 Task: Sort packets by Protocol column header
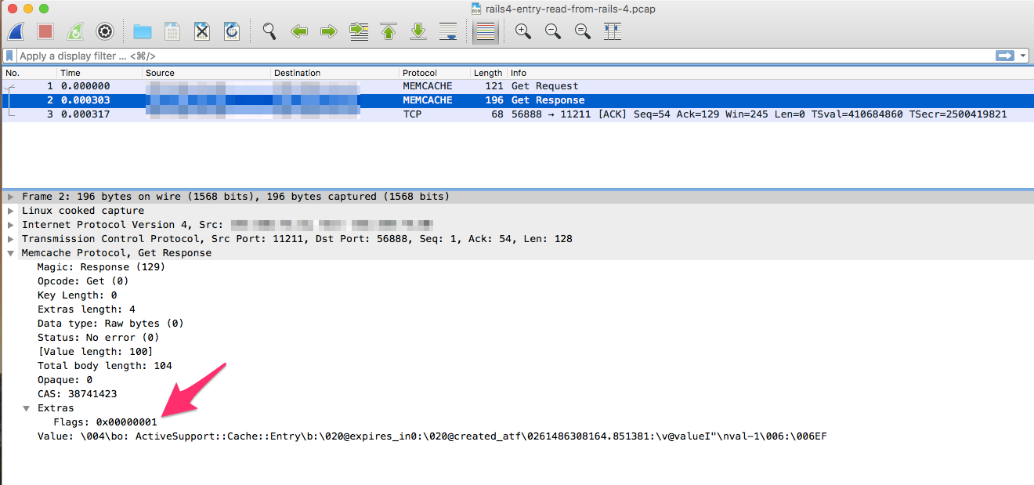[x=420, y=73]
